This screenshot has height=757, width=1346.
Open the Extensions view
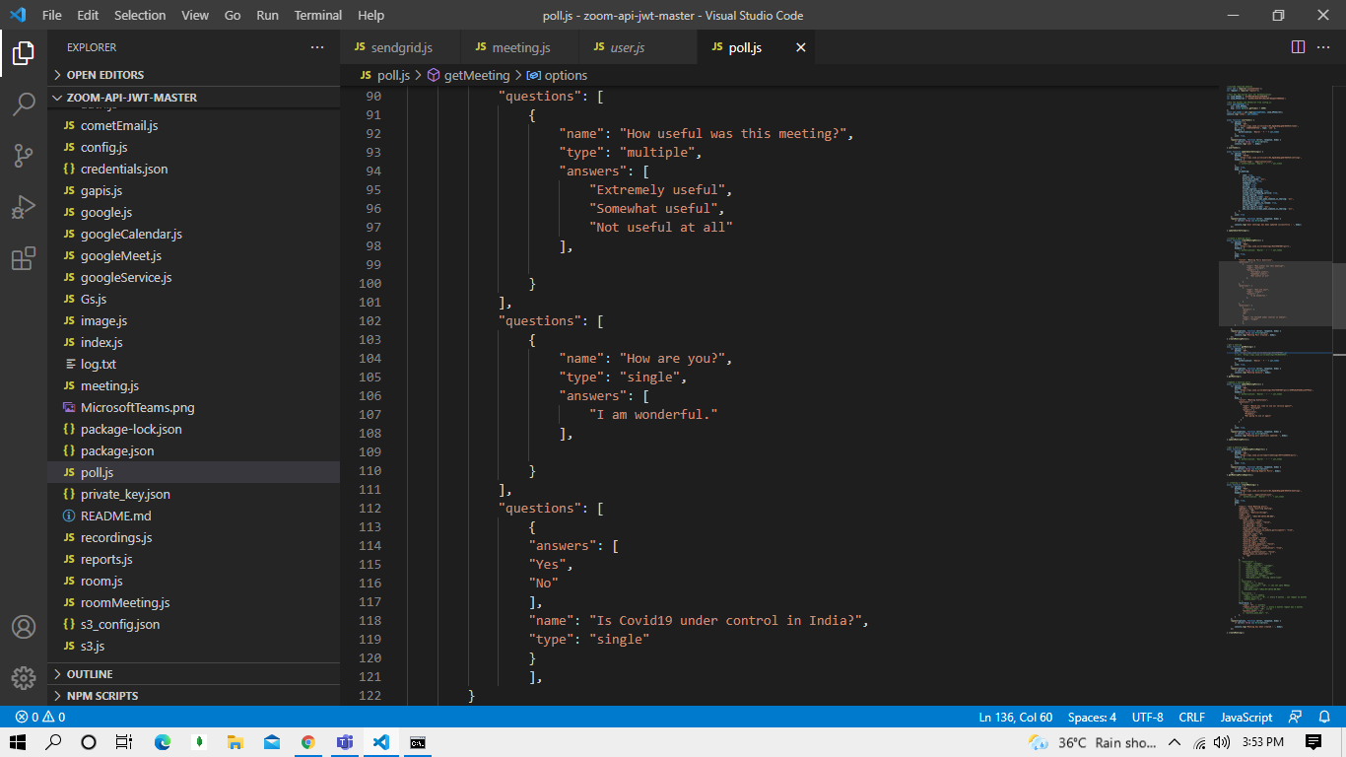[24, 259]
